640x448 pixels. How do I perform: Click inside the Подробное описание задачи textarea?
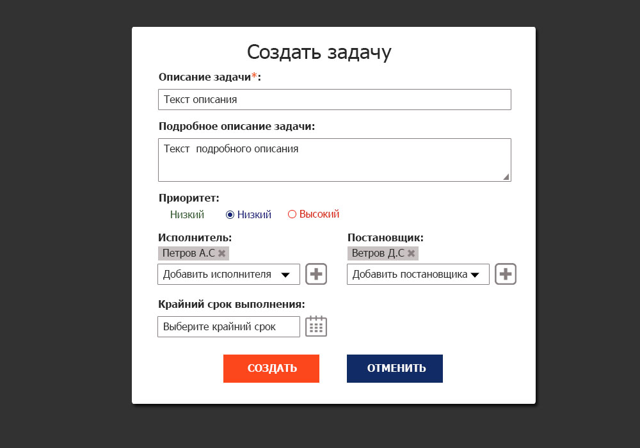pos(334,160)
